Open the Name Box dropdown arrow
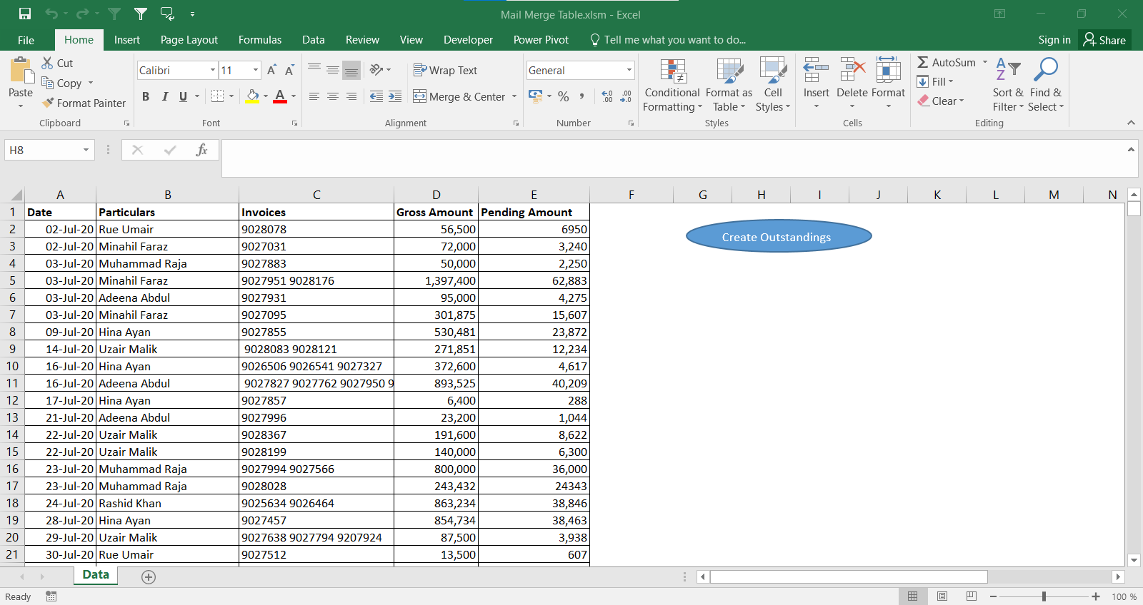 86,150
